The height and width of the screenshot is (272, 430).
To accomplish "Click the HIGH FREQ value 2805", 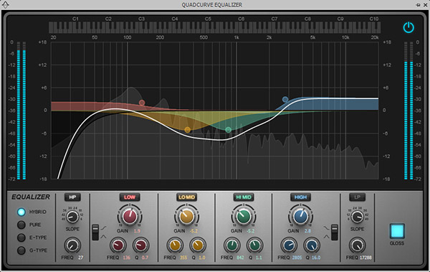I will (x=297, y=258).
